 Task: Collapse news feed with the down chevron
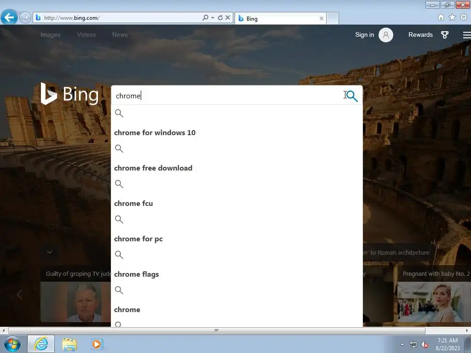click(x=50, y=252)
